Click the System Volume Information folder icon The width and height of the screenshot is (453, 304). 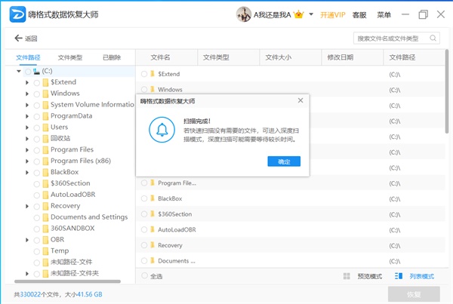pos(45,105)
